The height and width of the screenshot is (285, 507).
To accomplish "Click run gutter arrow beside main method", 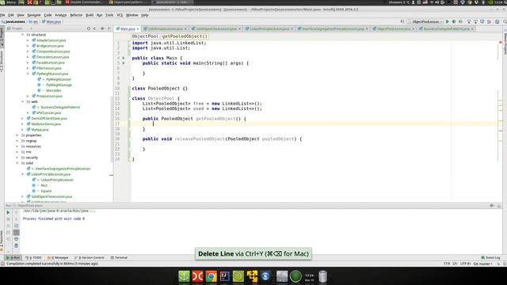I will click(124, 63).
